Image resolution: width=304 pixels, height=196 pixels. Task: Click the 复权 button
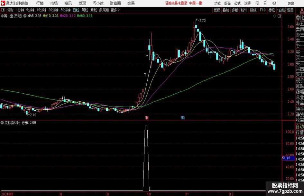(x=217, y=10)
